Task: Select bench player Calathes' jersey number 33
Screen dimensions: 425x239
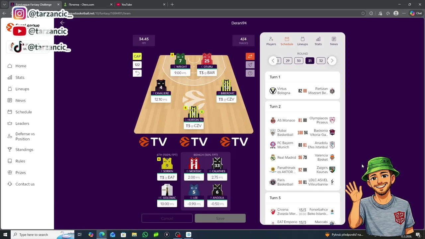Action: [x=217, y=163]
